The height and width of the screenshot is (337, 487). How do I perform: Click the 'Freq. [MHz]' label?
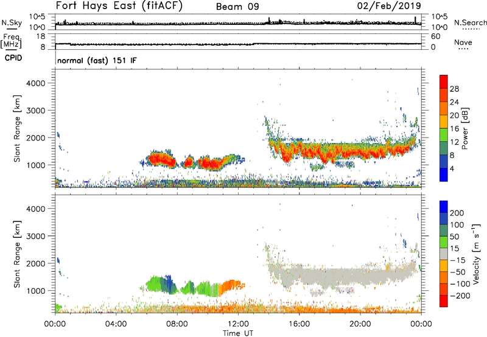point(12,41)
